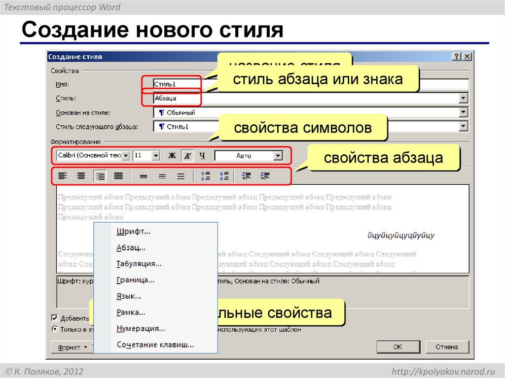Check the Добавить checkbox
505x378 pixels.
pyautogui.click(x=56, y=317)
